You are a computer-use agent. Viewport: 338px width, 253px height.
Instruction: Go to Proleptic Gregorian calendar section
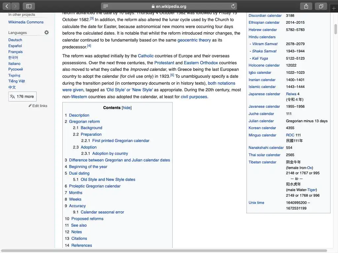95,186
